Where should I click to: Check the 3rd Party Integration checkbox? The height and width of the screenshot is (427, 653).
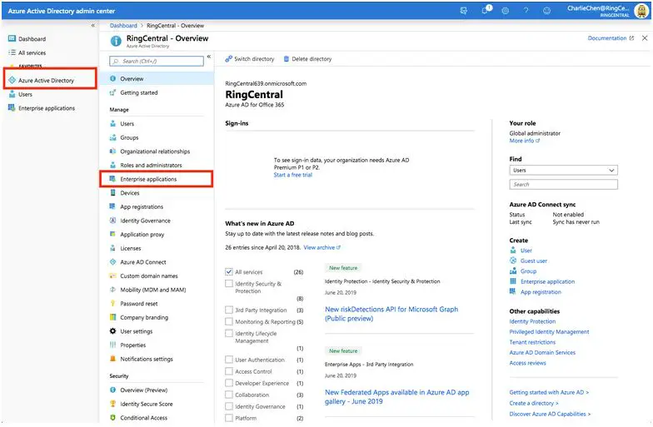click(x=228, y=310)
